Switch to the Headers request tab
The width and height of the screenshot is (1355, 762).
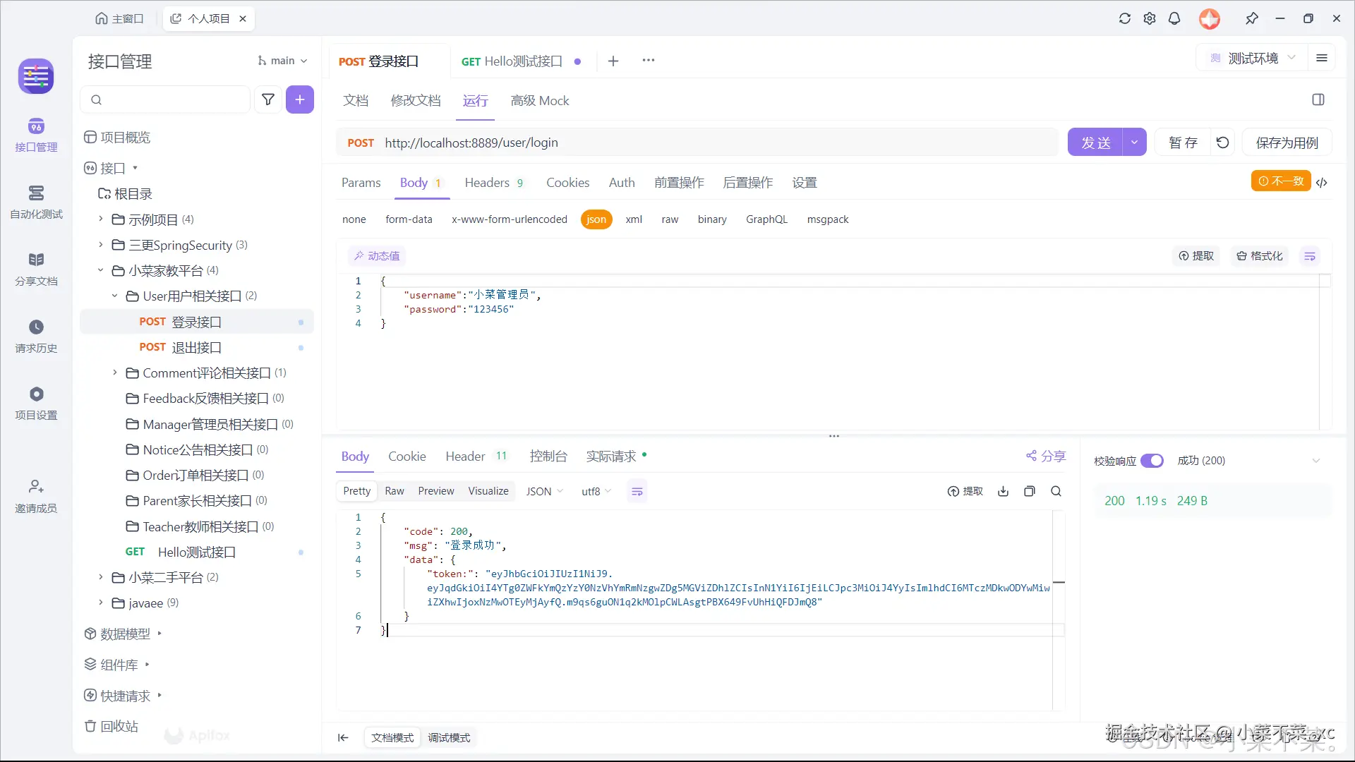coord(487,183)
